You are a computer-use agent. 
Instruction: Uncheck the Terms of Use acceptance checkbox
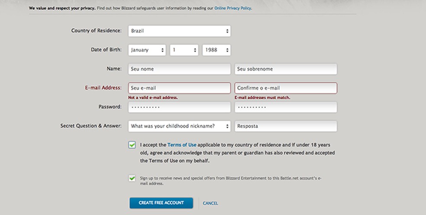(x=132, y=145)
